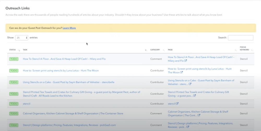Open external link icon for Hilary and Flo page
261x131 pixels.
click(186, 61)
